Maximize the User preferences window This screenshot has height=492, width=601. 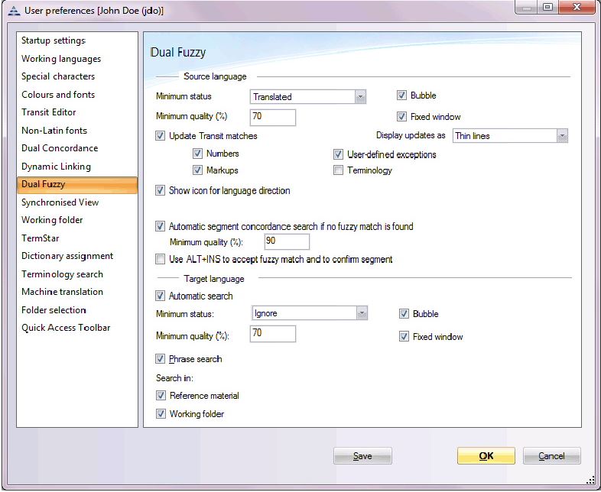click(548, 8)
